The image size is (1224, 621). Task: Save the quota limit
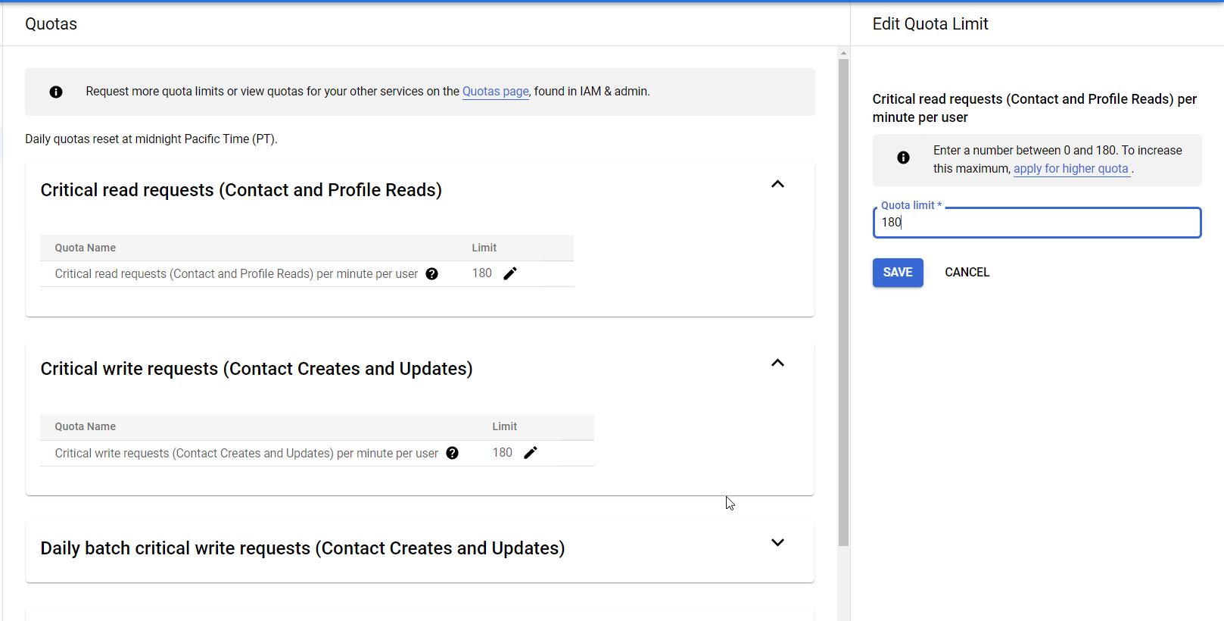(x=898, y=273)
